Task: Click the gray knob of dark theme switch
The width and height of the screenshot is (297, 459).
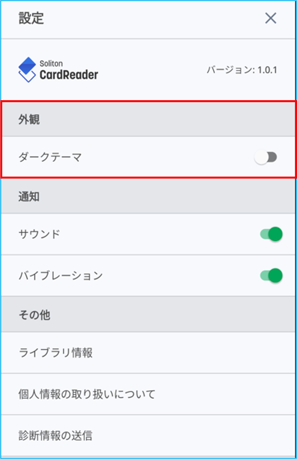Action: (261, 157)
